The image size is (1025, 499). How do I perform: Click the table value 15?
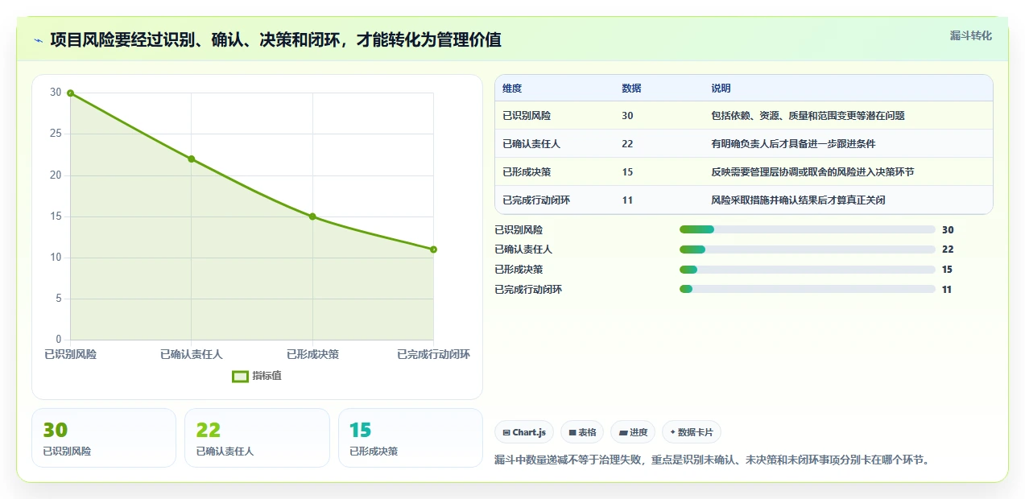(627, 172)
